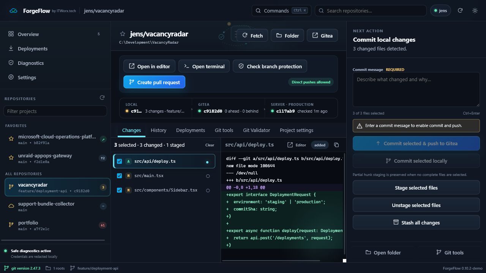
Task: Open the Commands palette
Action: pos(281,11)
